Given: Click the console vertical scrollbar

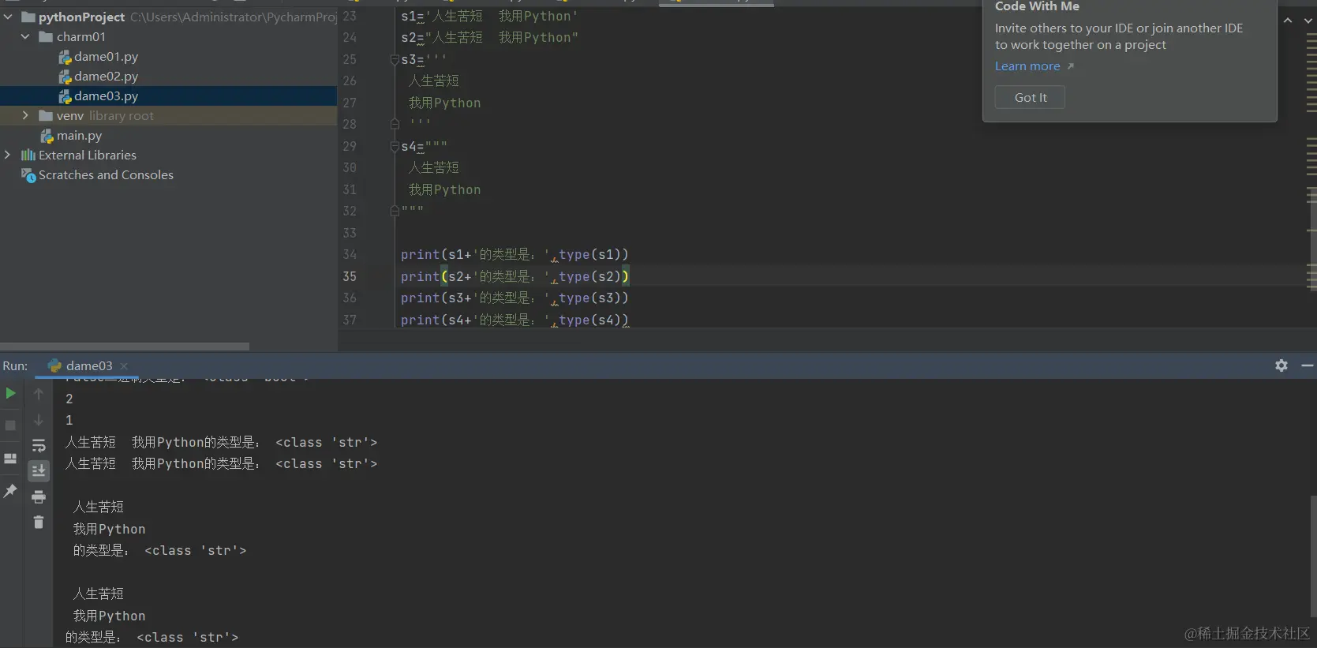Looking at the screenshot, I should coord(1312,556).
